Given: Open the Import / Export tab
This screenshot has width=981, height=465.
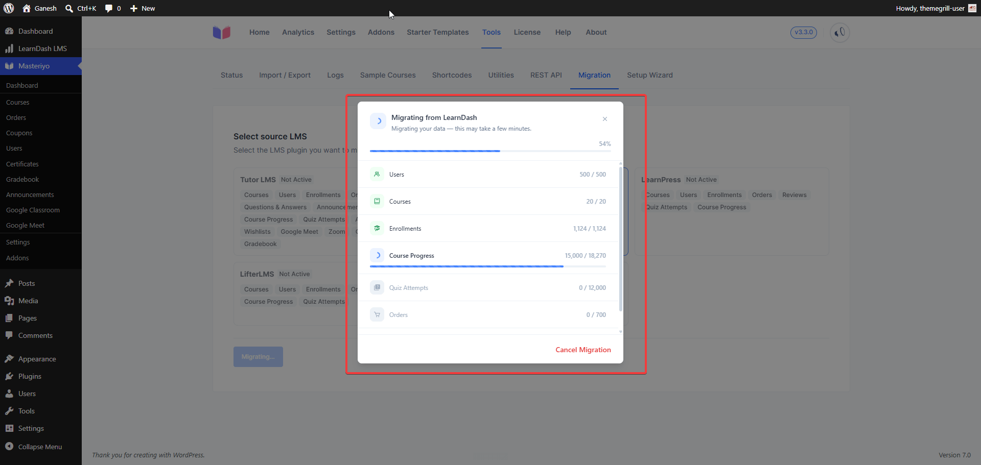Looking at the screenshot, I should [285, 75].
